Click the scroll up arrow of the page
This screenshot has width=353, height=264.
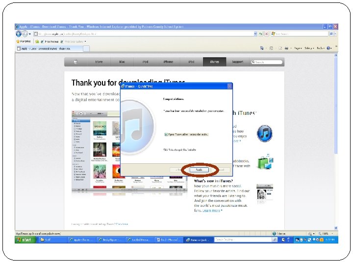(336, 55)
